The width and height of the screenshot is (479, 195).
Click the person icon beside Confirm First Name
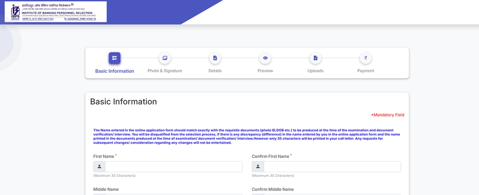pyautogui.click(x=258, y=167)
